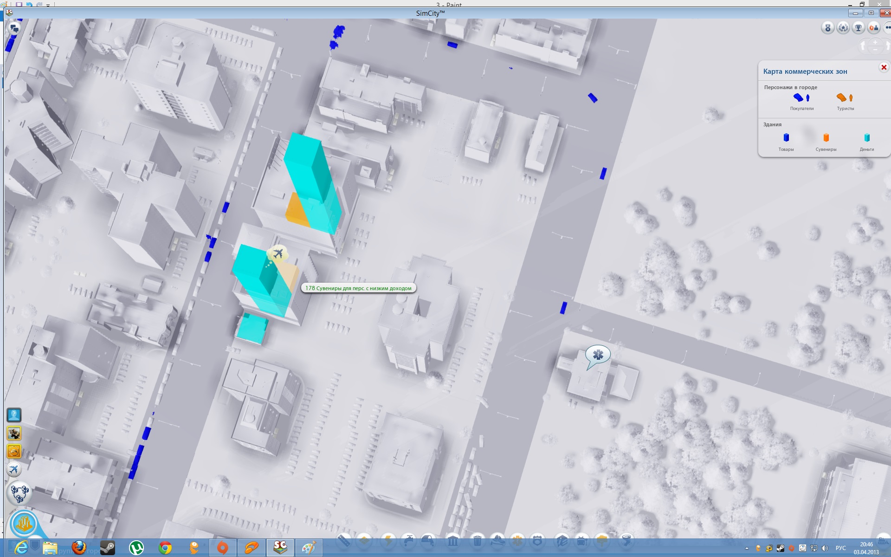Open the Roads build menu
The height and width of the screenshot is (557, 891).
(344, 541)
